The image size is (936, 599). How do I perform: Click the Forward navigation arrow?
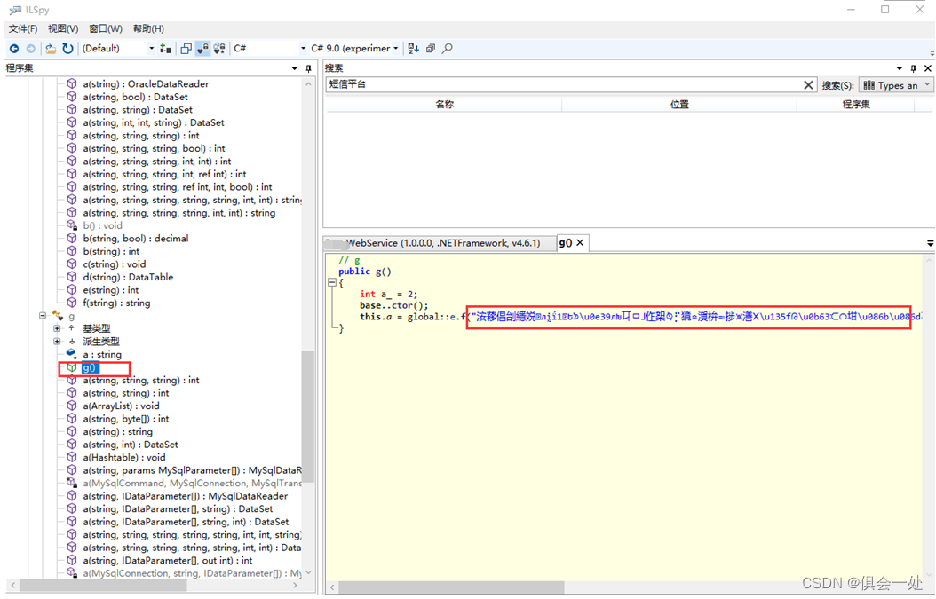[31, 49]
